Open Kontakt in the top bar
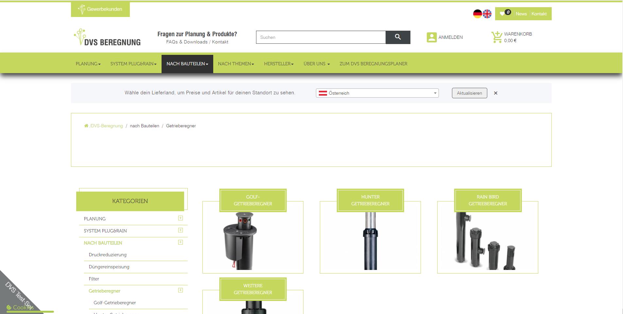623x314 pixels. tap(539, 14)
